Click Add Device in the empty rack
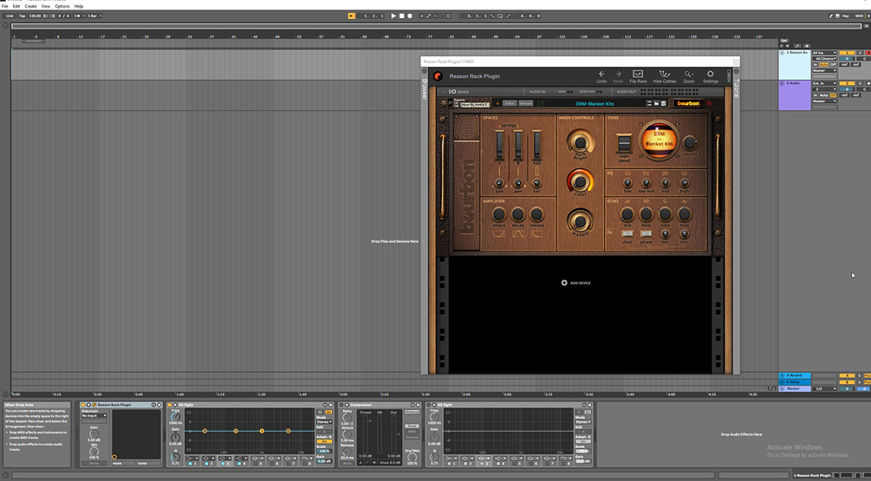 (576, 283)
